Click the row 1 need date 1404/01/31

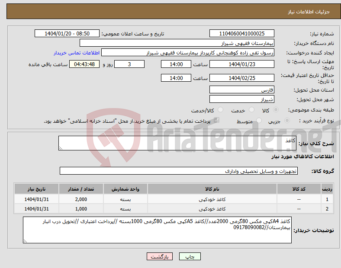point(36,199)
